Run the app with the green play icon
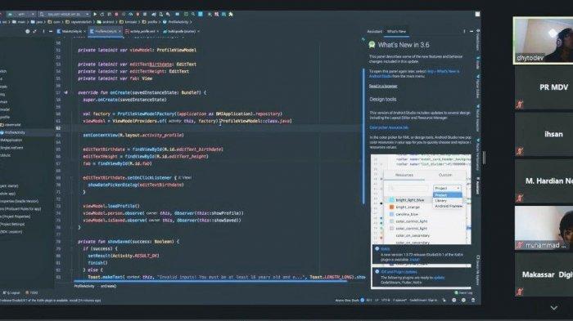Viewport: 573px width, 321px height. click(x=95, y=14)
